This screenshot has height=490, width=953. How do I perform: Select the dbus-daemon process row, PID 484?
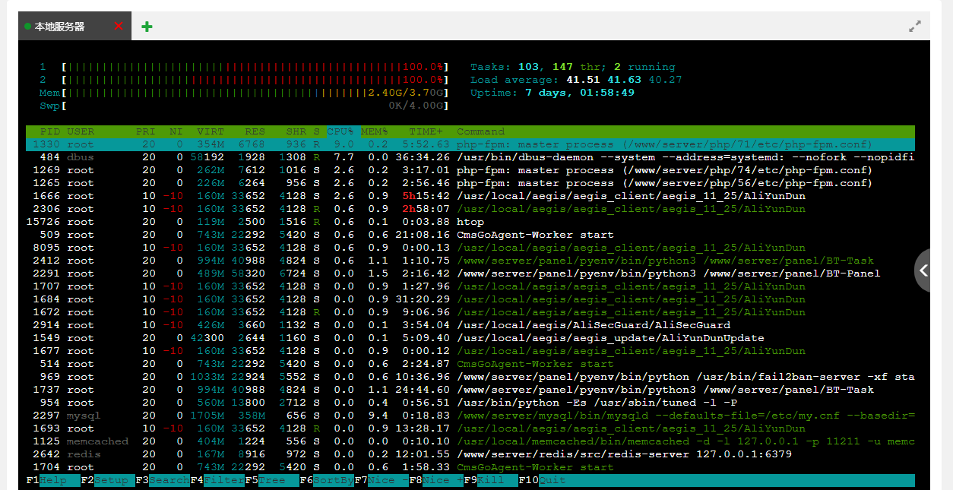click(x=470, y=157)
